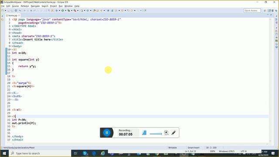This screenshot has height=157, width=279.
Task: Collapse the html tag fold on line 4
Action: pos(11,29)
